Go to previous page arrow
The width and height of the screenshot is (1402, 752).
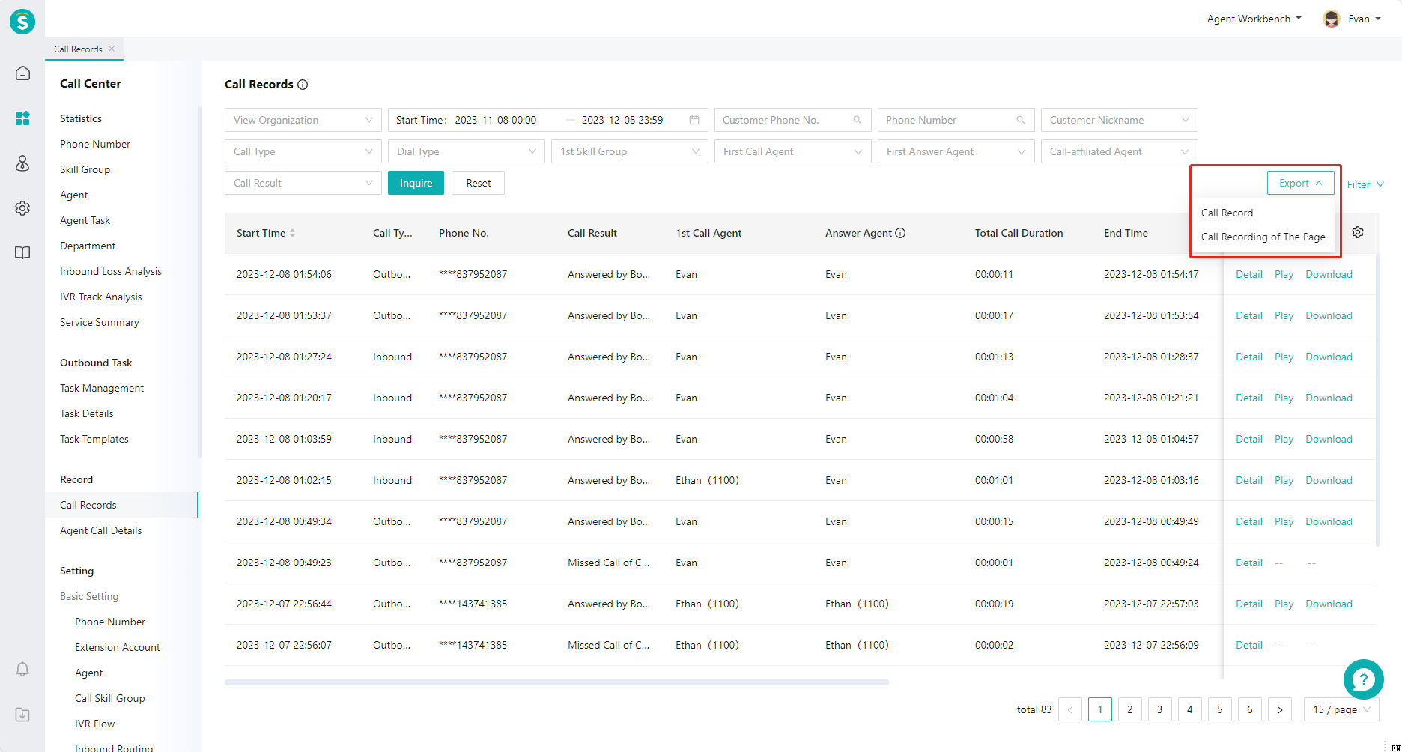click(1070, 709)
